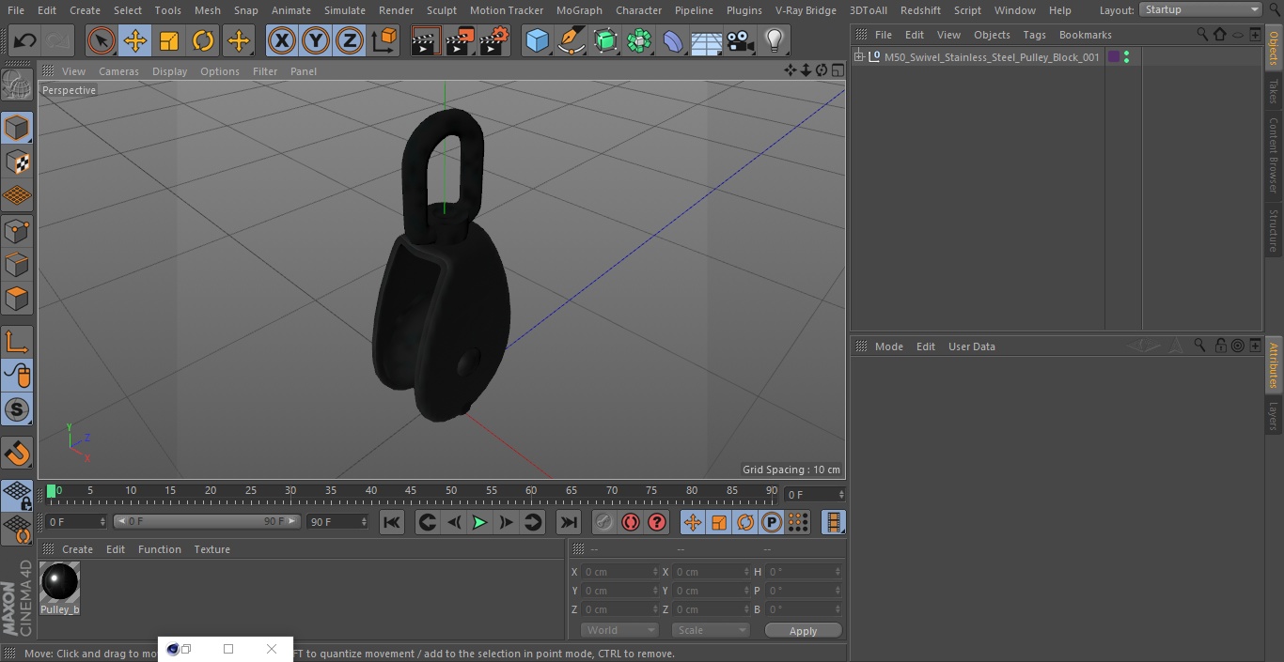Select the Live Selection tool
The width and height of the screenshot is (1284, 662).
102,40
